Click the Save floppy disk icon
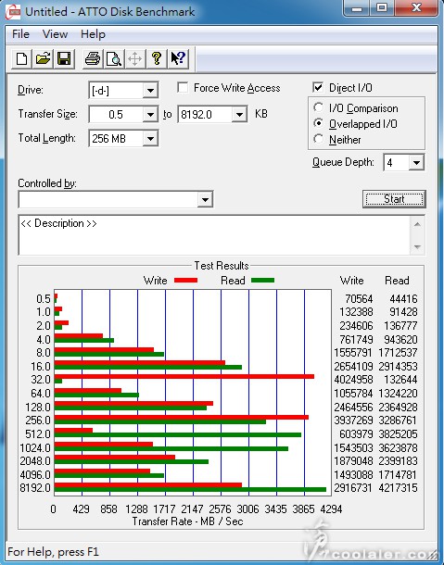Screen dimensions: 444x565 [64, 58]
